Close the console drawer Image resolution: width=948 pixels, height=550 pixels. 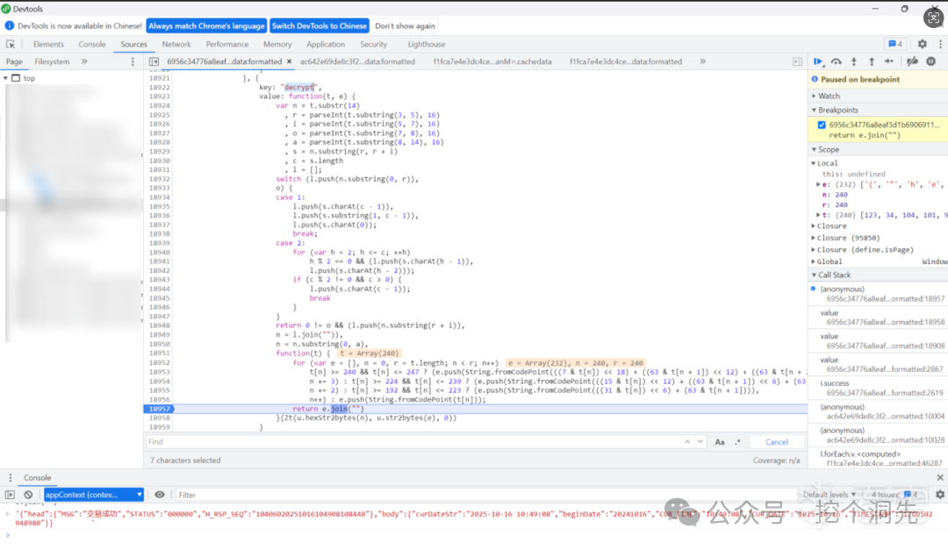(x=940, y=477)
